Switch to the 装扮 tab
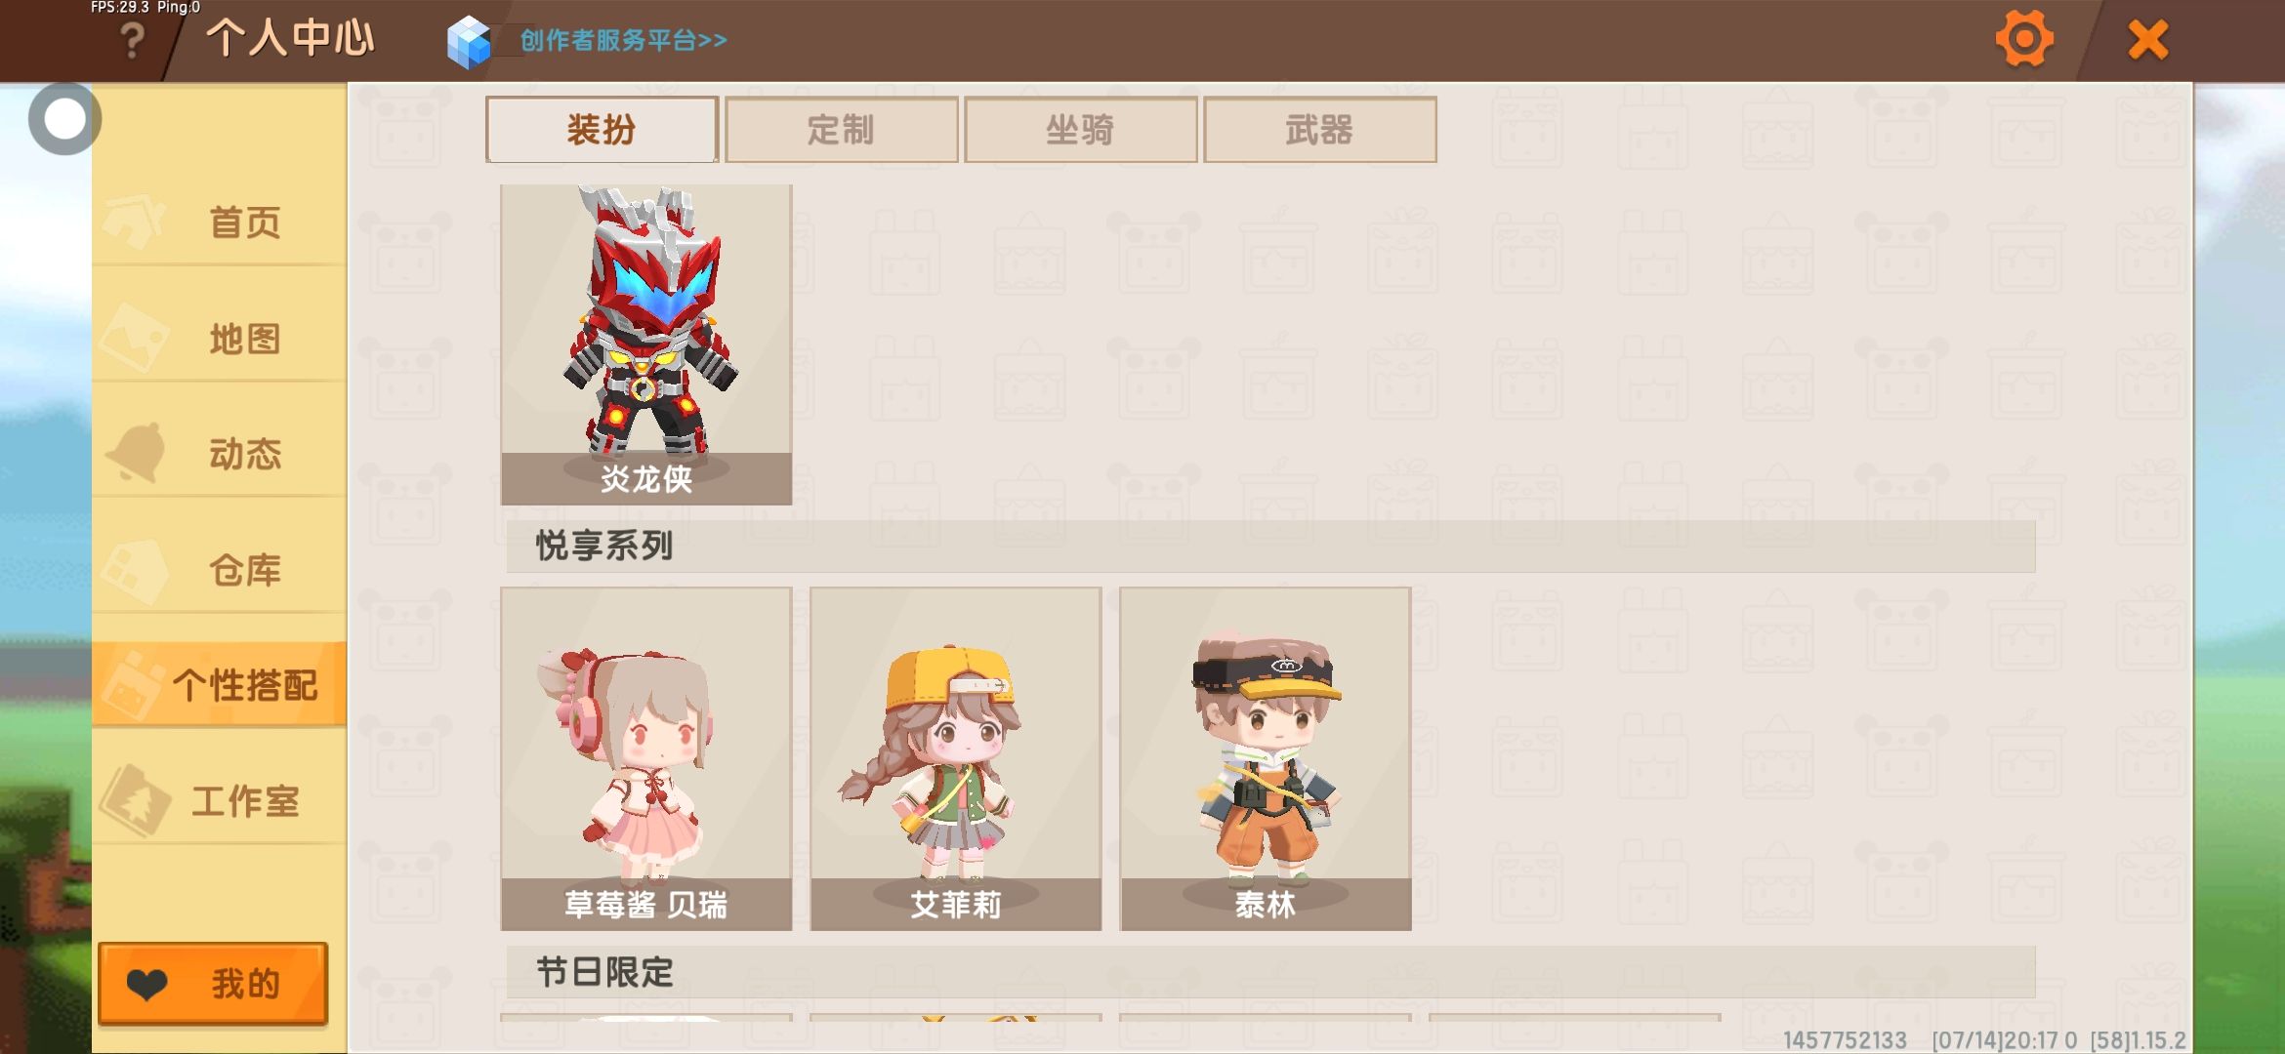This screenshot has height=1054, width=2285. (602, 130)
